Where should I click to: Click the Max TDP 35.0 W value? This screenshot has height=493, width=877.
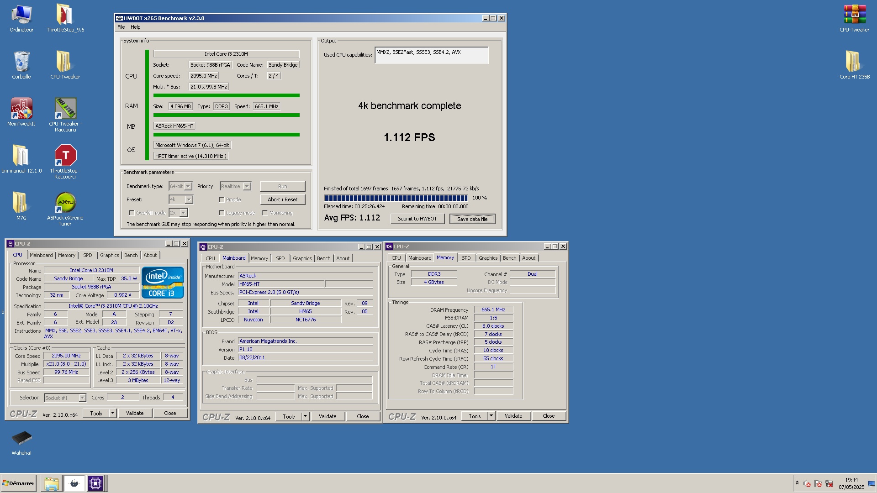pos(129,278)
